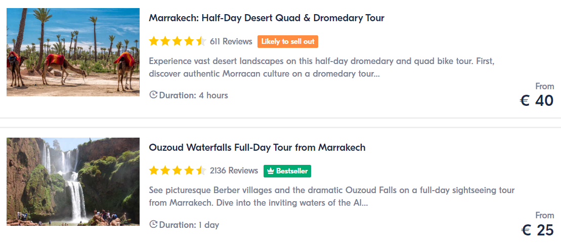This screenshot has width=561, height=243.
Task: Click star rating of the quad tour
Action: click(178, 41)
